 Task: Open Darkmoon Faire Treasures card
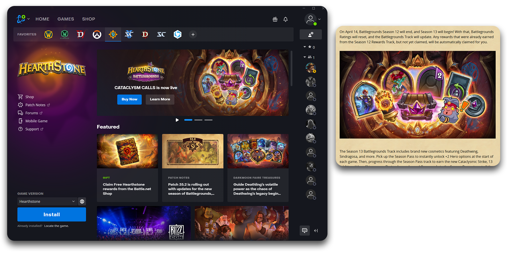coord(258,168)
